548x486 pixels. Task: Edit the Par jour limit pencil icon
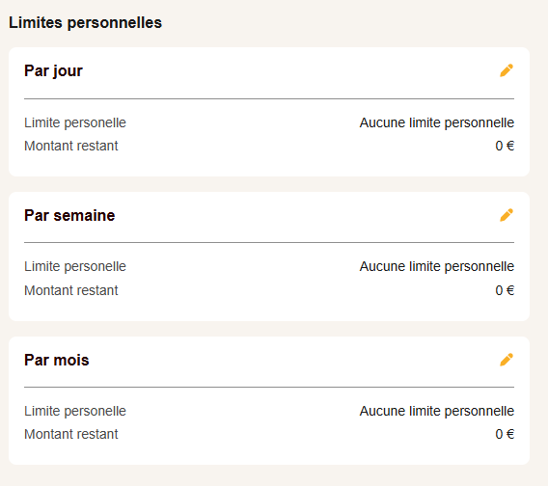tap(507, 70)
